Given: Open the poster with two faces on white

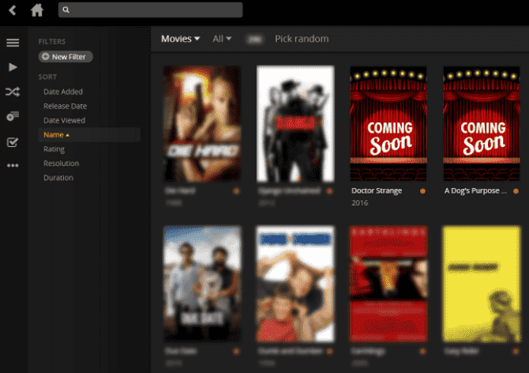Looking at the screenshot, I should tap(295, 284).
